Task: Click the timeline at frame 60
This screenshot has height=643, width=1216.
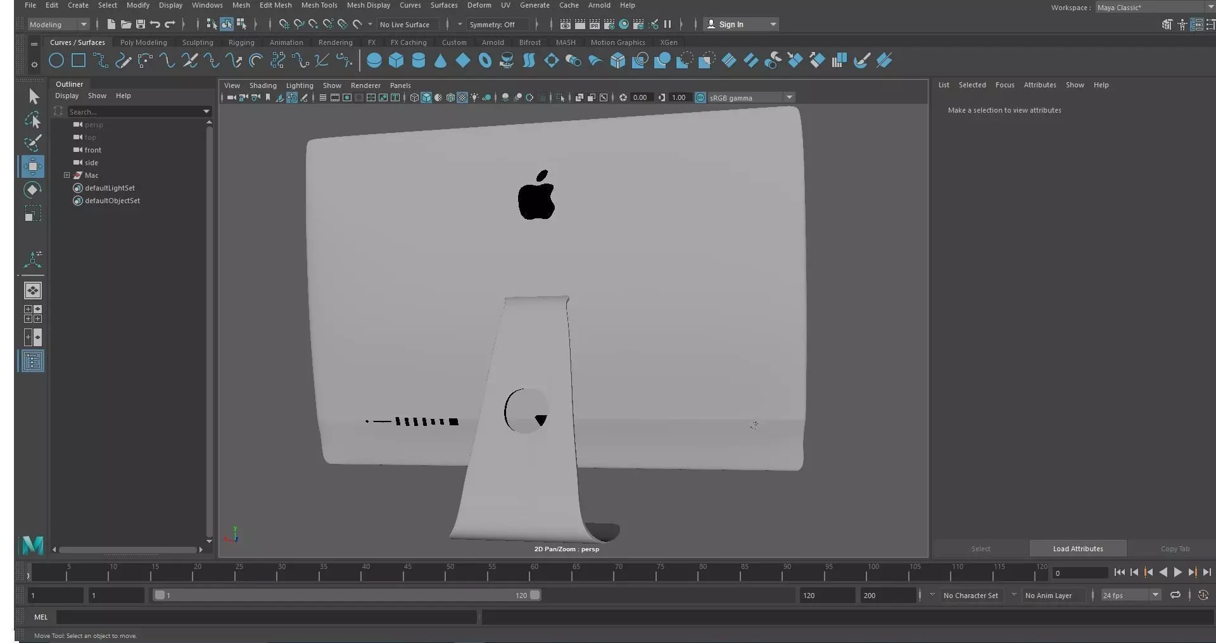Action: pos(534,572)
